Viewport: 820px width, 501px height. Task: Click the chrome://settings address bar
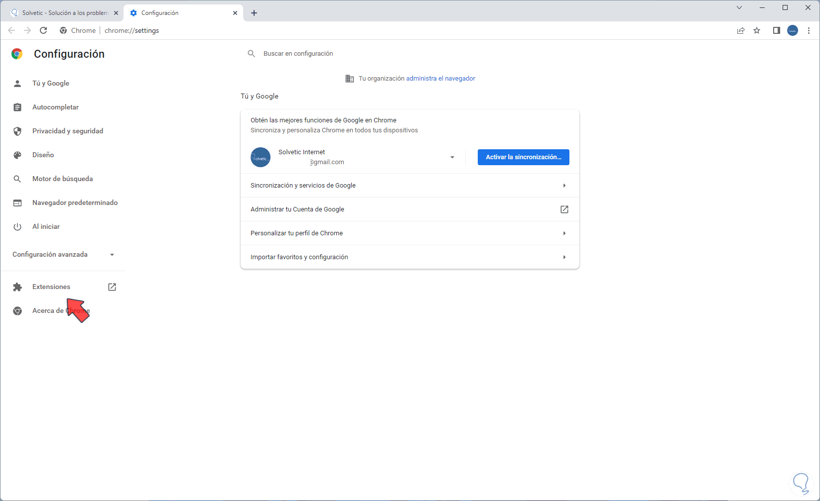coord(132,30)
